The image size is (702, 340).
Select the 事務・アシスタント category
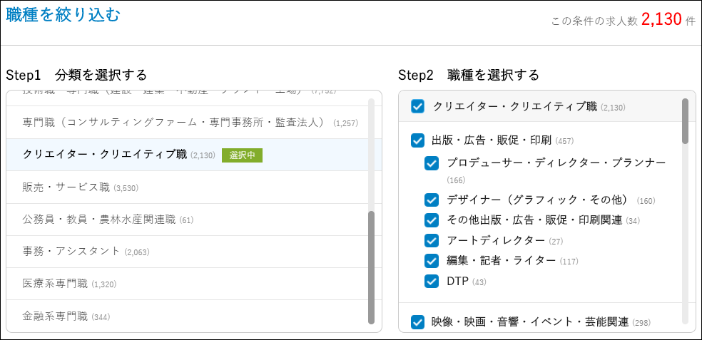tap(71, 252)
